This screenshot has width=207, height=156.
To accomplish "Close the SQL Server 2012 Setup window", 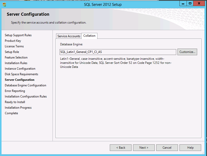I will pos(199,4).
